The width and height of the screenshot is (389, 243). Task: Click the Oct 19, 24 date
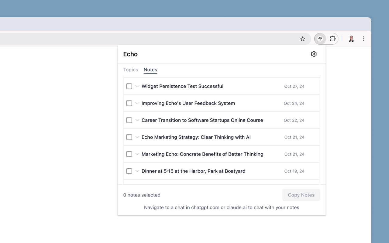(x=294, y=171)
